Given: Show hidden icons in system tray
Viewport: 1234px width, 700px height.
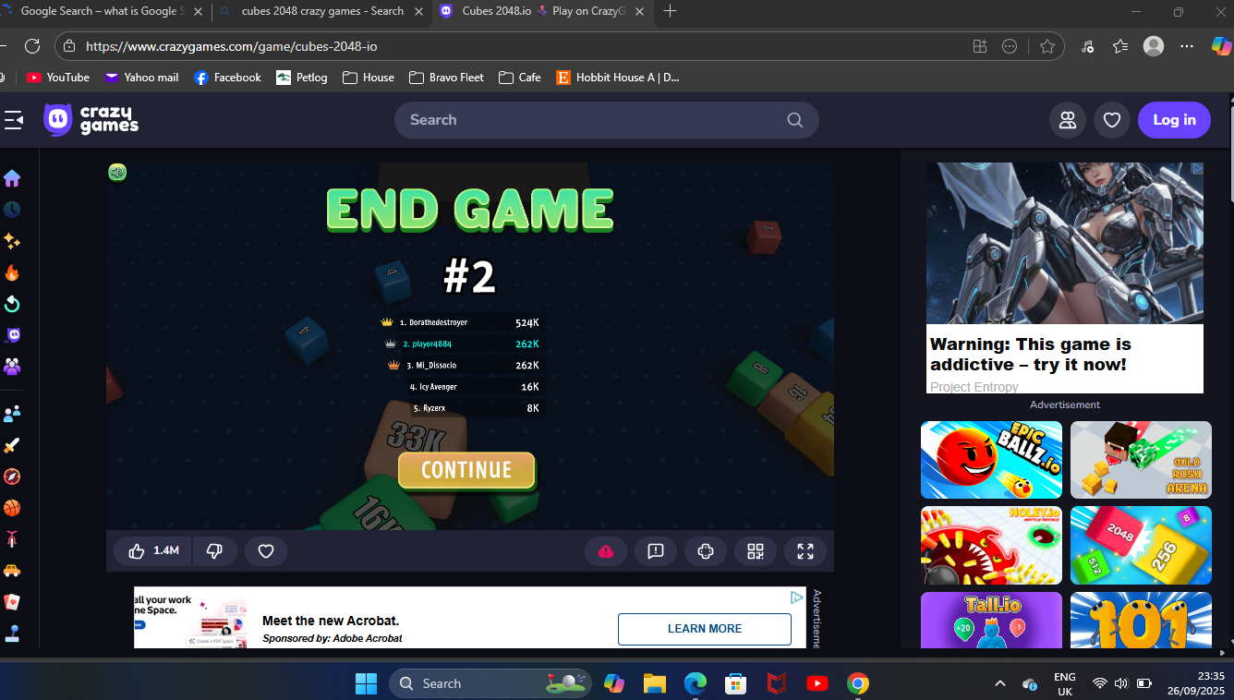Looking at the screenshot, I should pyautogui.click(x=1000, y=683).
